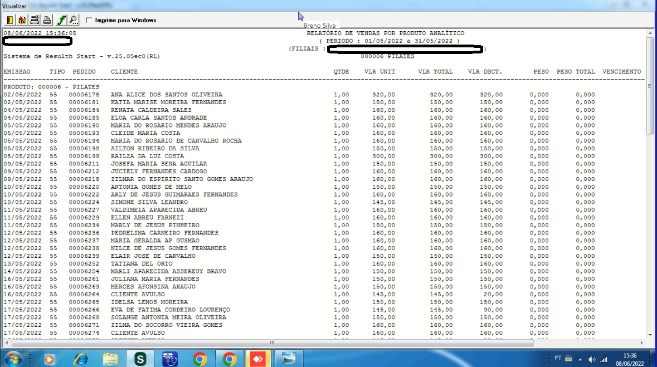Click pedido number 00006184
Viewport: 657px width, 367px height.
tap(84, 110)
